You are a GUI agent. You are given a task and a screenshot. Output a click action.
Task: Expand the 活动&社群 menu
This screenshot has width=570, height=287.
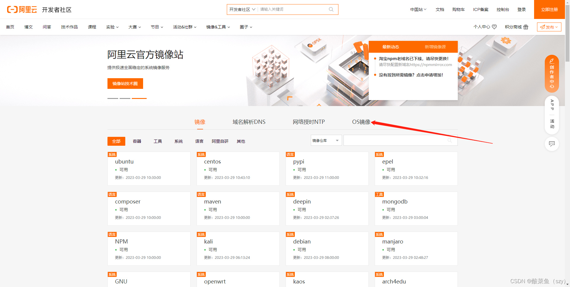185,27
